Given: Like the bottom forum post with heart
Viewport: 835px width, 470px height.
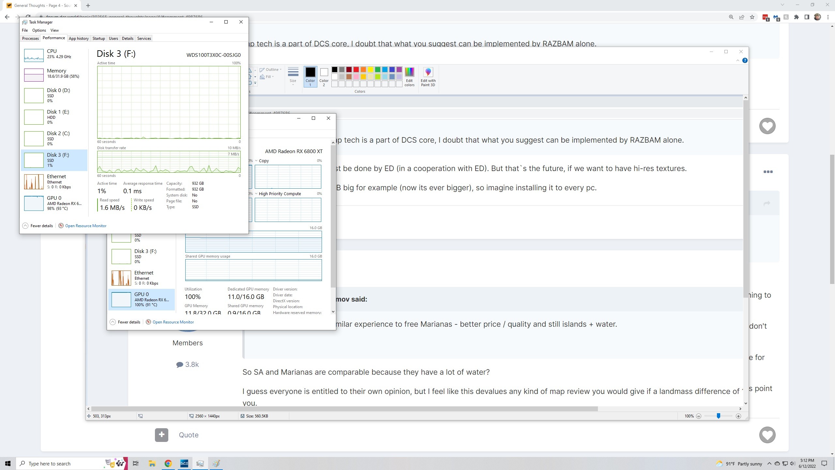Looking at the screenshot, I should tap(767, 435).
